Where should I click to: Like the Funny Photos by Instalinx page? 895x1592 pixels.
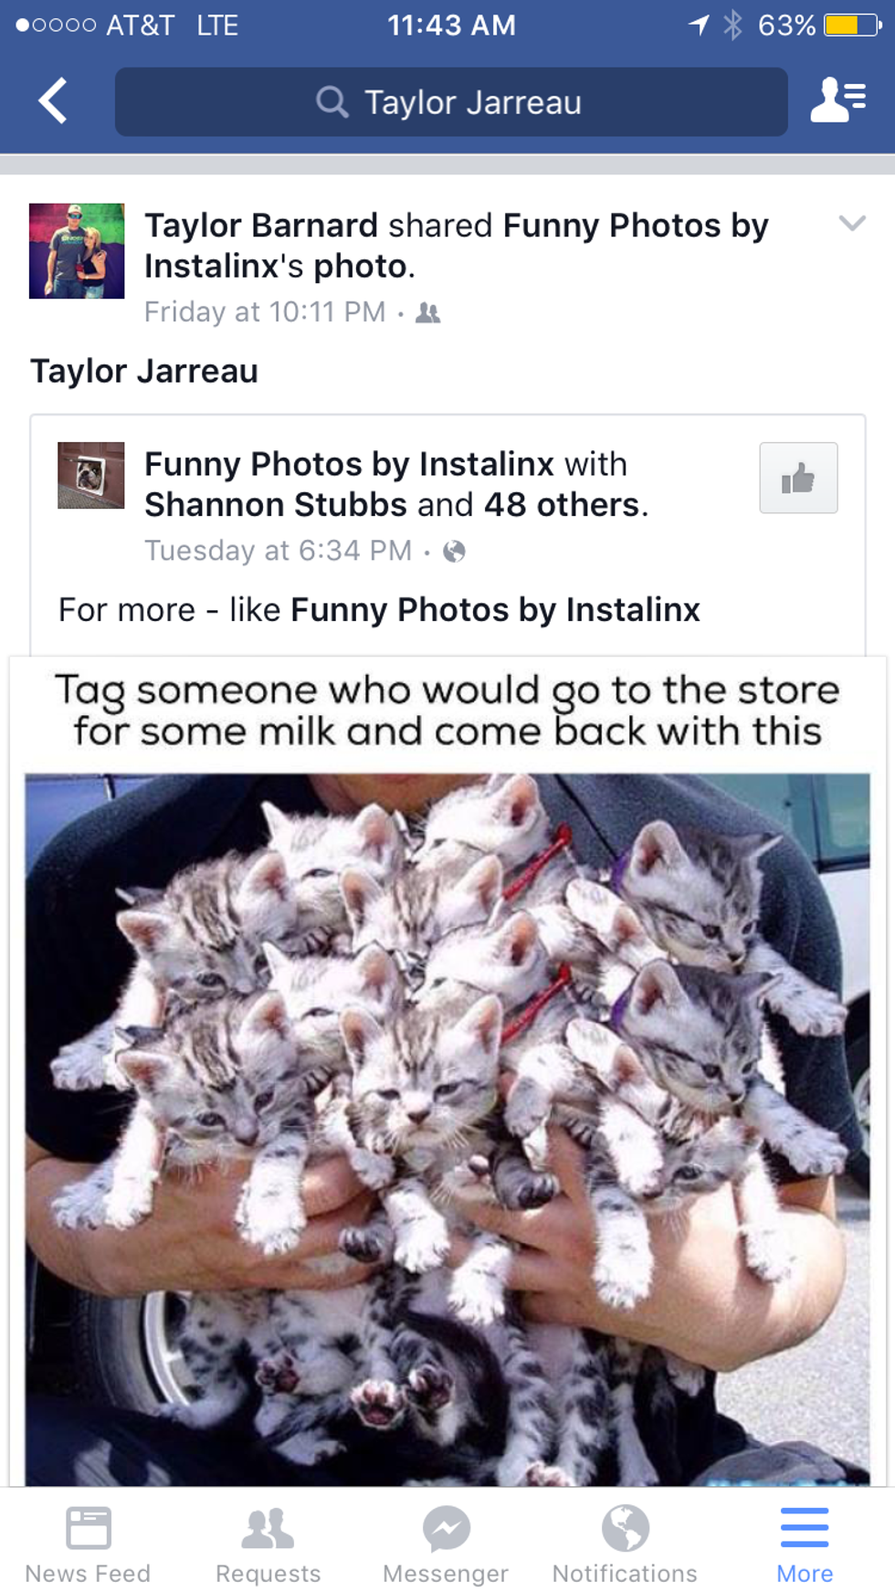pos(798,478)
